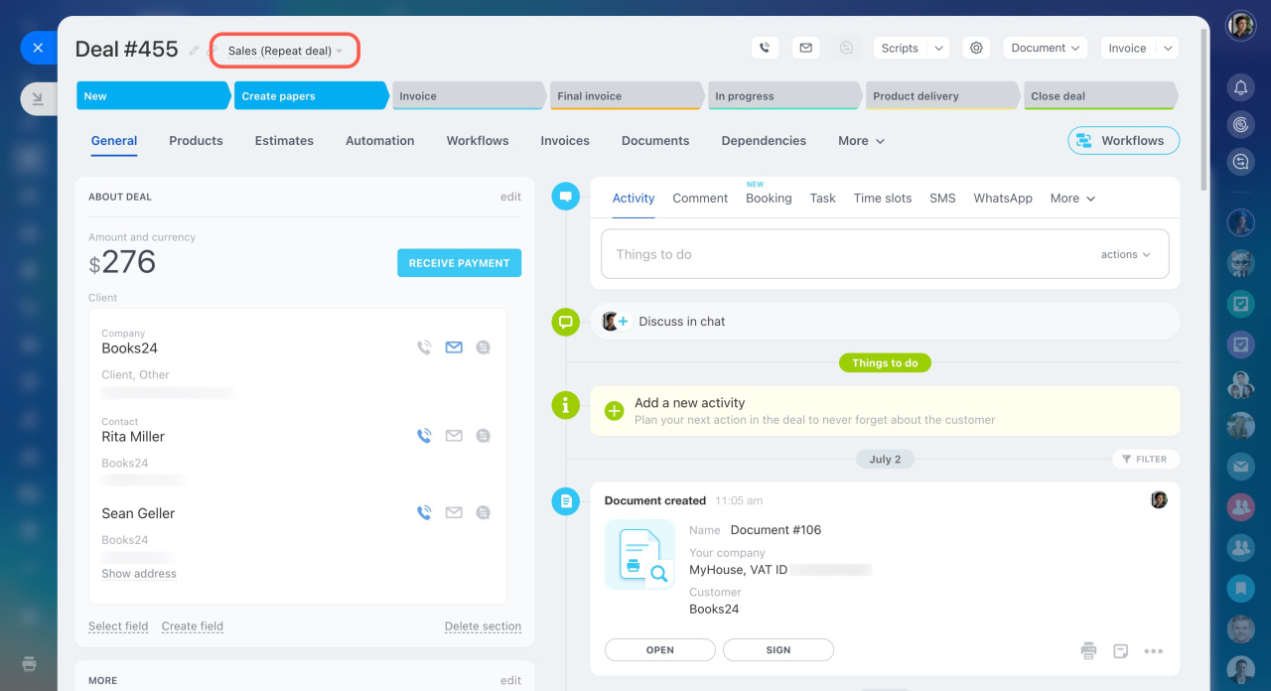1271x691 pixels.
Task: Call Rita Miller using phone icon
Action: (424, 436)
